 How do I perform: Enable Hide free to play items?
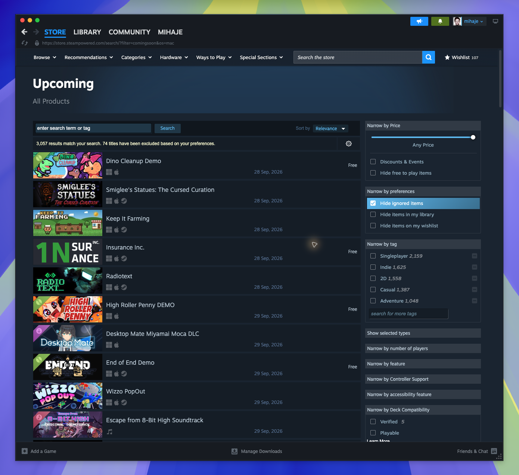pos(373,173)
